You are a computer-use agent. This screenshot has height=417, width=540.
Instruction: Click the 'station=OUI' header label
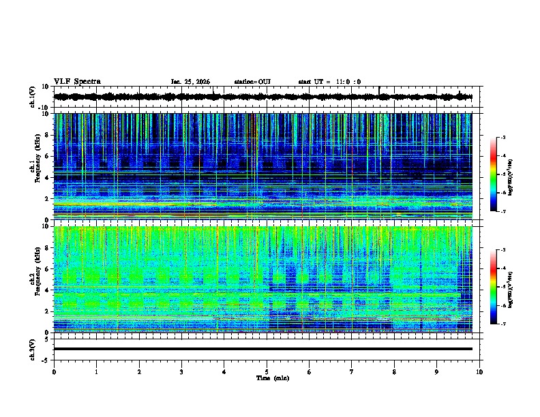point(252,82)
